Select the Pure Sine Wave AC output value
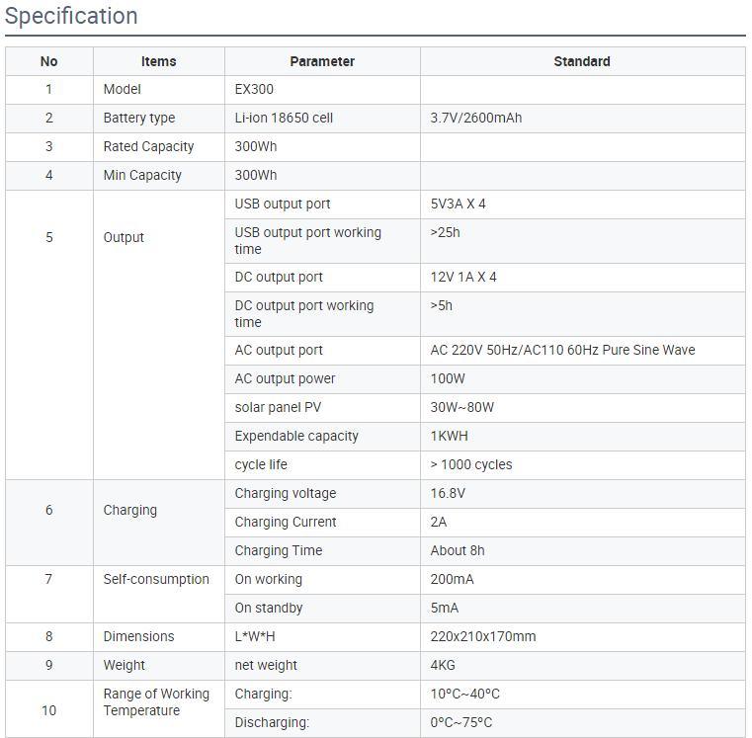The image size is (752, 738). (562, 350)
